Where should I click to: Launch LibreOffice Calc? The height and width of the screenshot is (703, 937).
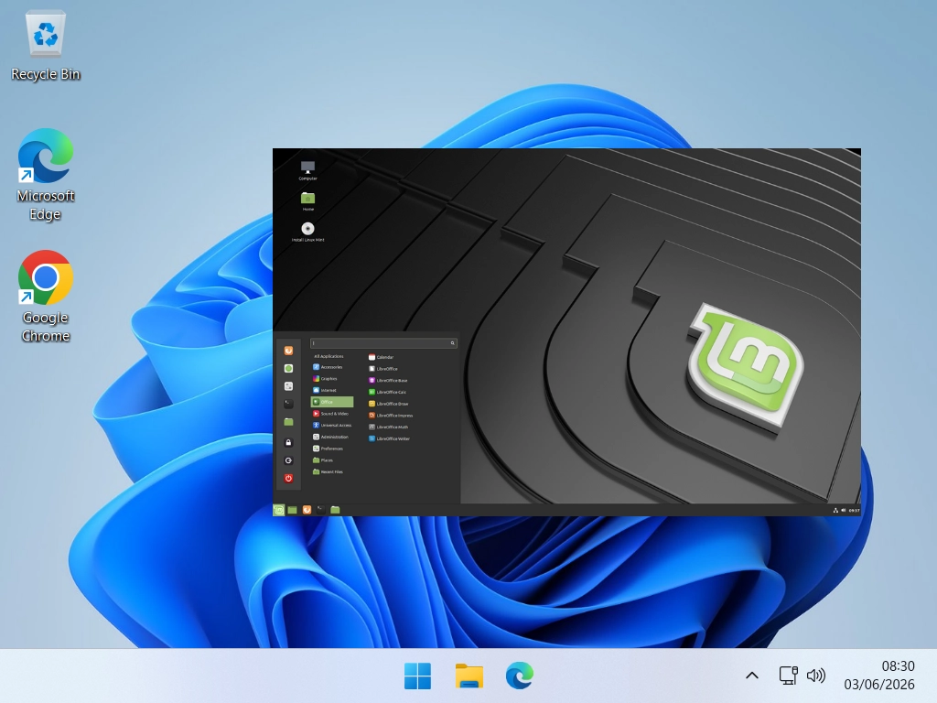click(x=387, y=392)
